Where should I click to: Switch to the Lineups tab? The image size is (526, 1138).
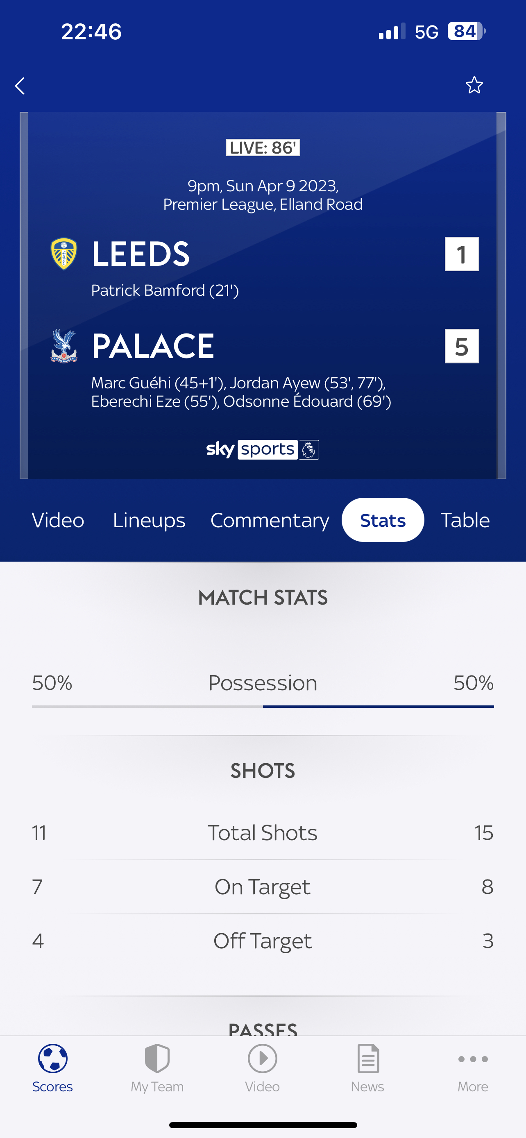pyautogui.click(x=149, y=520)
